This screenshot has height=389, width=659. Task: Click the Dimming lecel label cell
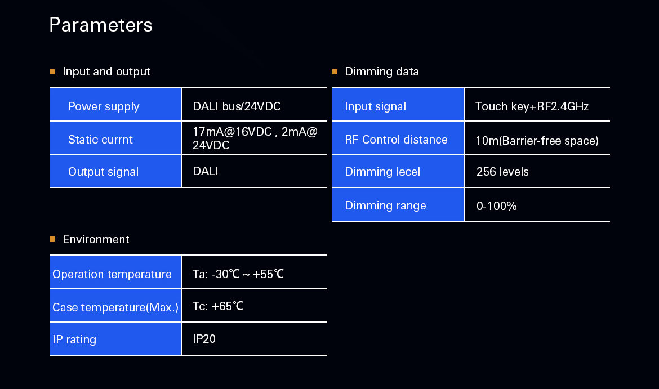(398, 171)
